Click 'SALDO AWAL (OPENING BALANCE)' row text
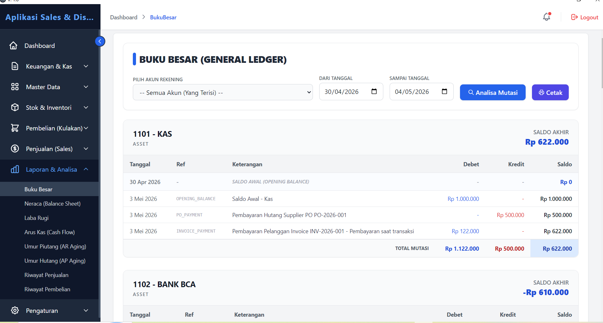 (270, 181)
